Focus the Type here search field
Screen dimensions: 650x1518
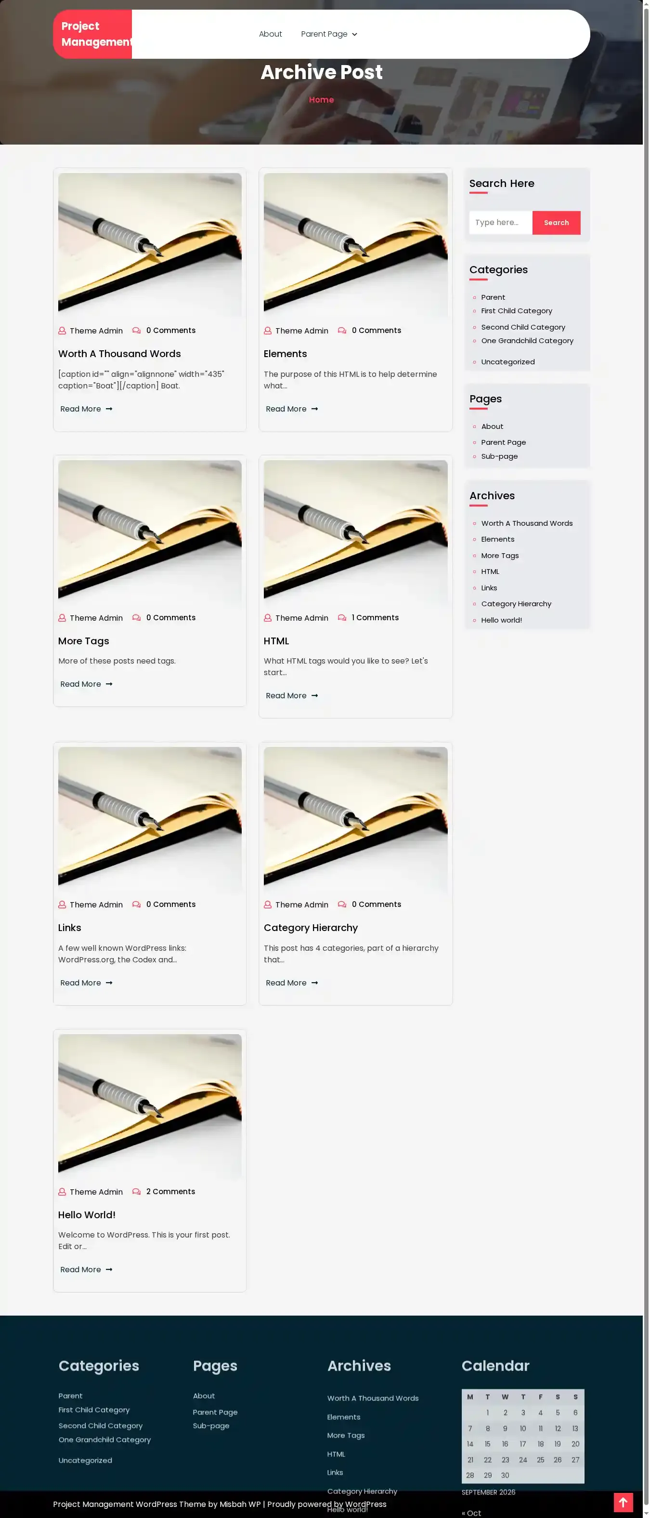(x=500, y=223)
